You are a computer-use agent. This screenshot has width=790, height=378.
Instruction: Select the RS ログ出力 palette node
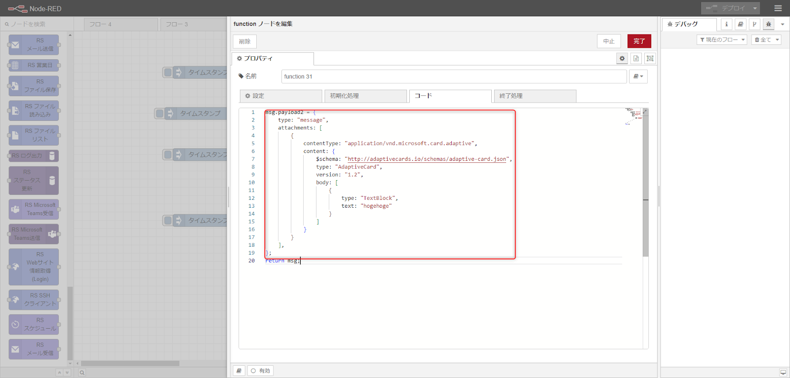coord(34,155)
